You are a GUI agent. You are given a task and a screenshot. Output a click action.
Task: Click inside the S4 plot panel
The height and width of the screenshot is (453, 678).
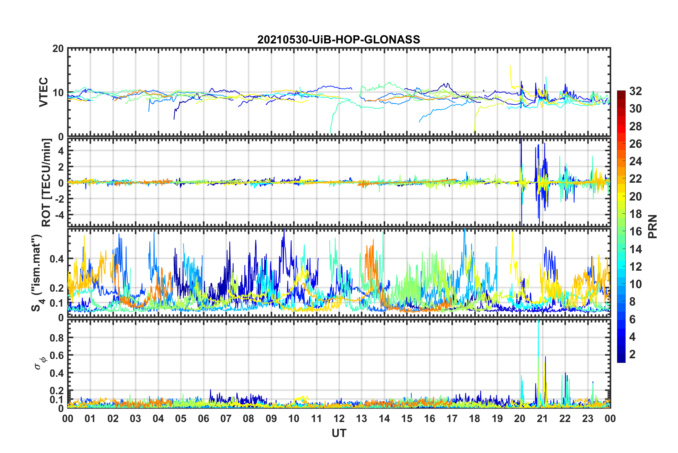click(339, 273)
